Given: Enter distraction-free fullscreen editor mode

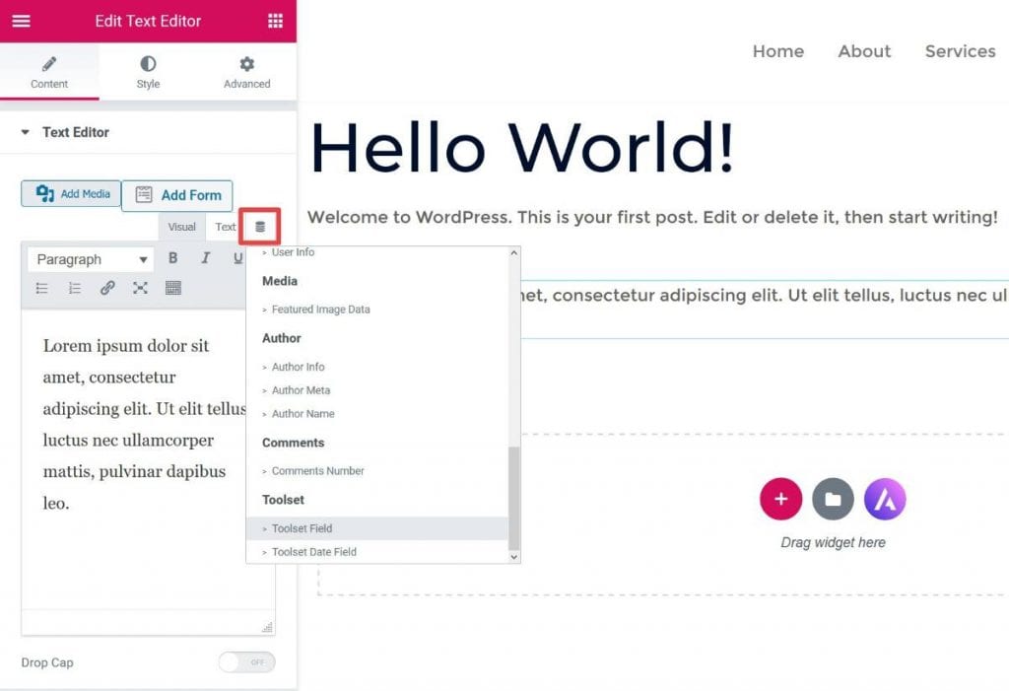Looking at the screenshot, I should (140, 288).
